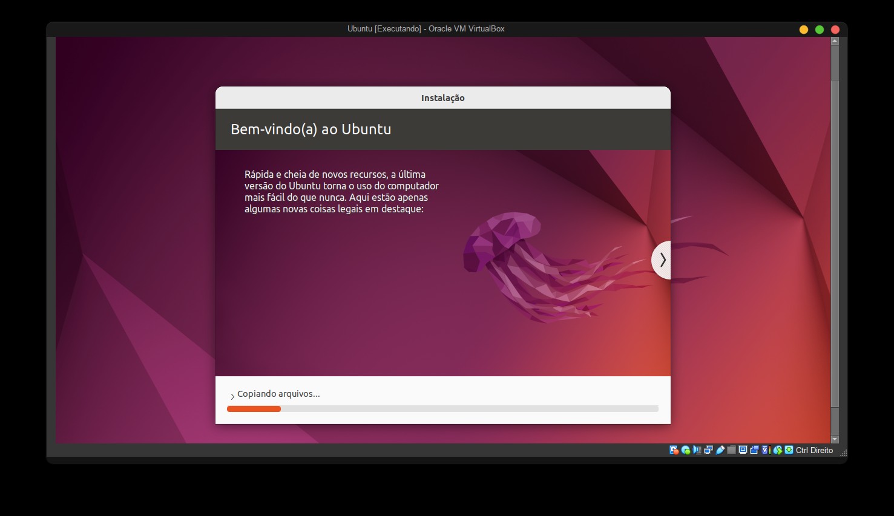Screen dimensions: 894x516
Task: Open USB devices indicator in status bar
Action: [x=720, y=450]
